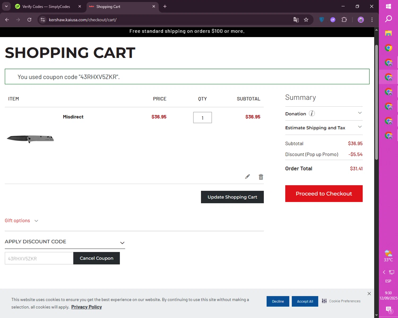Screen dimensions: 398x318
Task: Focus the quantity field for Misdirect
Action: (202, 117)
